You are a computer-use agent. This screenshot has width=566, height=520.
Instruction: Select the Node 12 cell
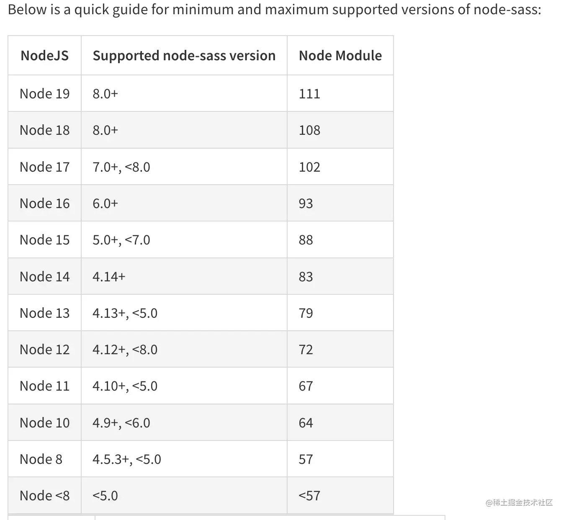44,350
